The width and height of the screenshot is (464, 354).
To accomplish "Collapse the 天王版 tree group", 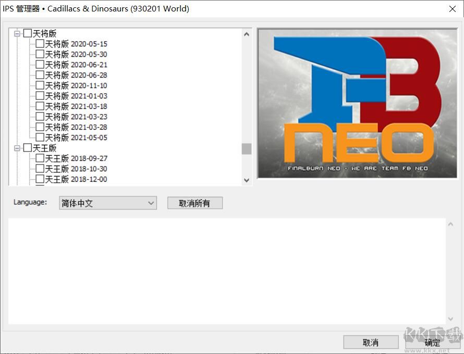I will [17, 148].
